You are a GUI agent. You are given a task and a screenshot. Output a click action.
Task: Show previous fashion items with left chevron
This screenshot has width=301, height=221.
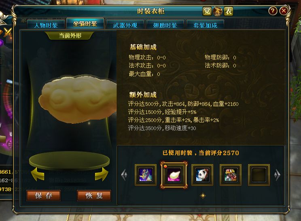[x=124, y=175]
